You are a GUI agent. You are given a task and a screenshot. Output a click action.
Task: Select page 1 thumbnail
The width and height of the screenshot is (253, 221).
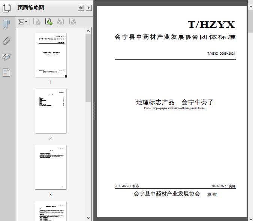coord(51,55)
